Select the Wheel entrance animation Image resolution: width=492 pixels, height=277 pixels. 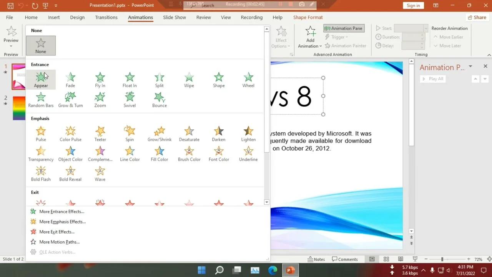(x=248, y=80)
